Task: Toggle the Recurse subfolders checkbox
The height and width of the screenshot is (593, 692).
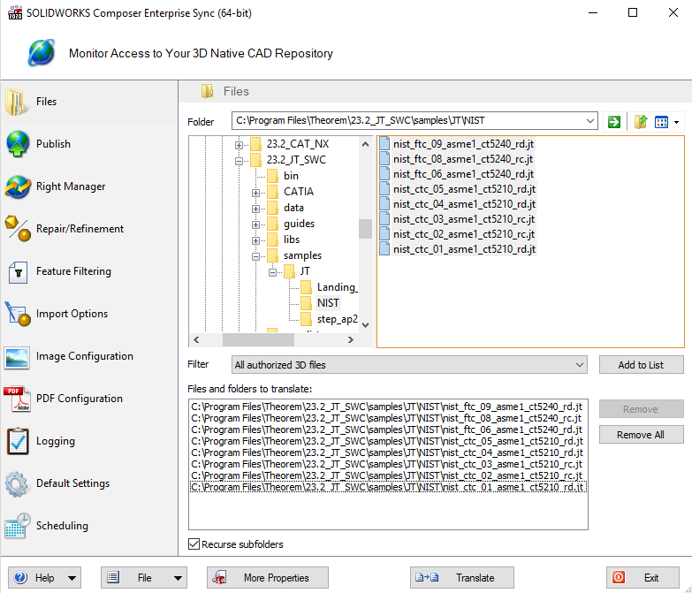Action: (194, 544)
